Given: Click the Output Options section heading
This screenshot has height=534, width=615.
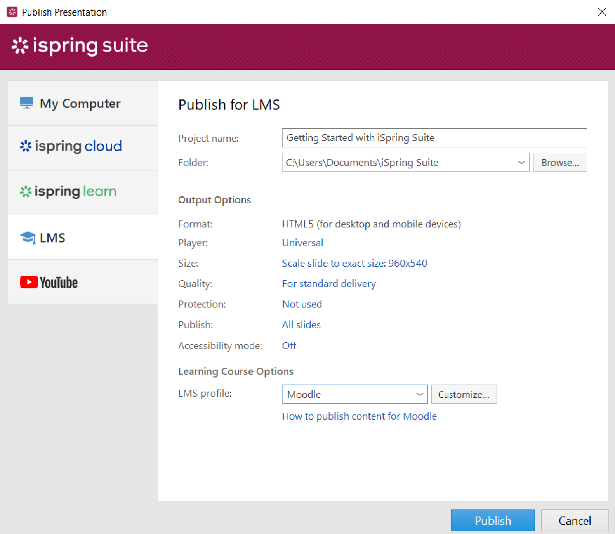Looking at the screenshot, I should tap(214, 200).
